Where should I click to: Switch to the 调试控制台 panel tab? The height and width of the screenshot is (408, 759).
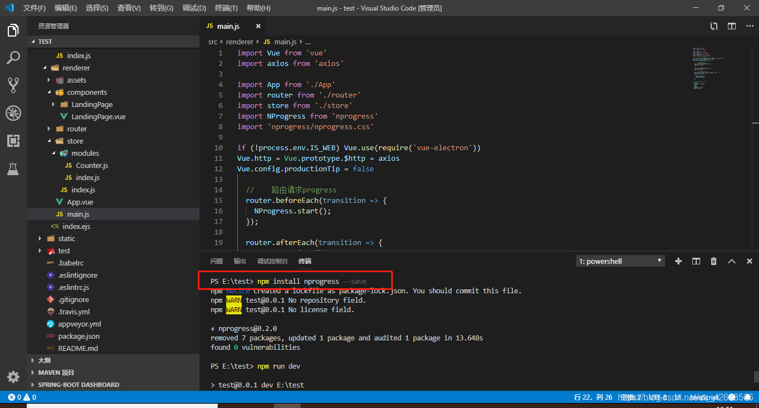click(272, 261)
